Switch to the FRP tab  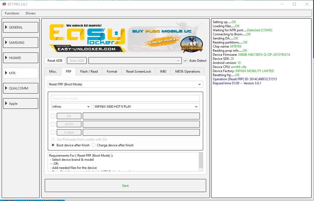(x=69, y=71)
